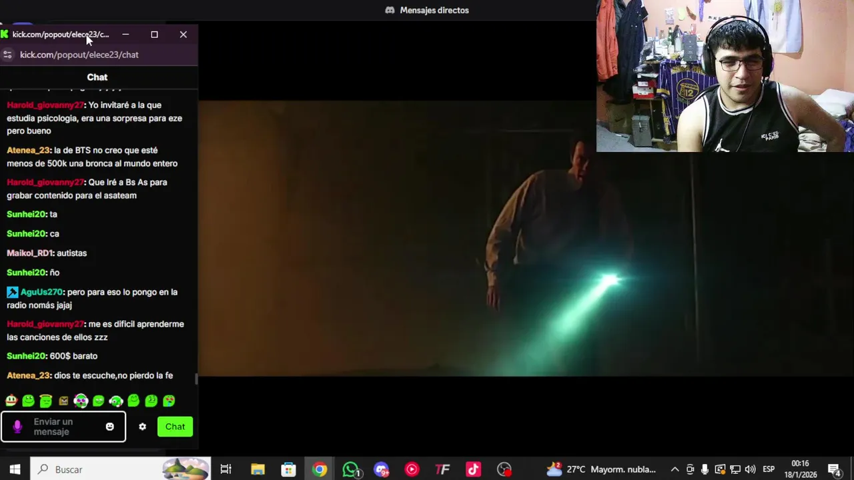
Task: Click username Maikol_RD1 in chat
Action: pos(29,253)
